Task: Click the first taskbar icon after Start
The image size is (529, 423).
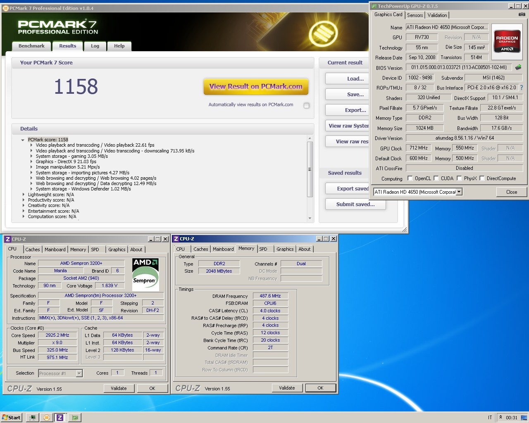Action: [x=33, y=417]
